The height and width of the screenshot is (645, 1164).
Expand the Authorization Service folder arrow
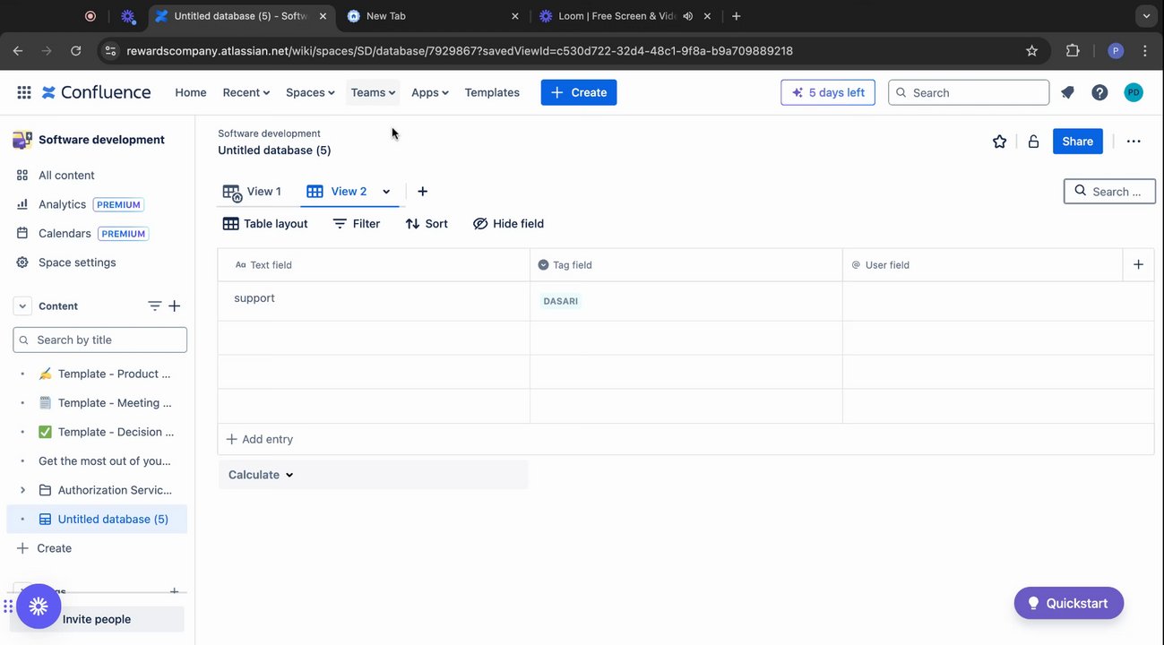pyautogui.click(x=22, y=490)
